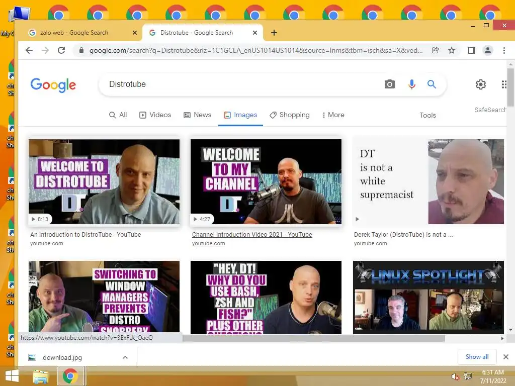The height and width of the screenshot is (386, 515).
Task: Open Chrome's three-dot menu
Action: (x=504, y=50)
